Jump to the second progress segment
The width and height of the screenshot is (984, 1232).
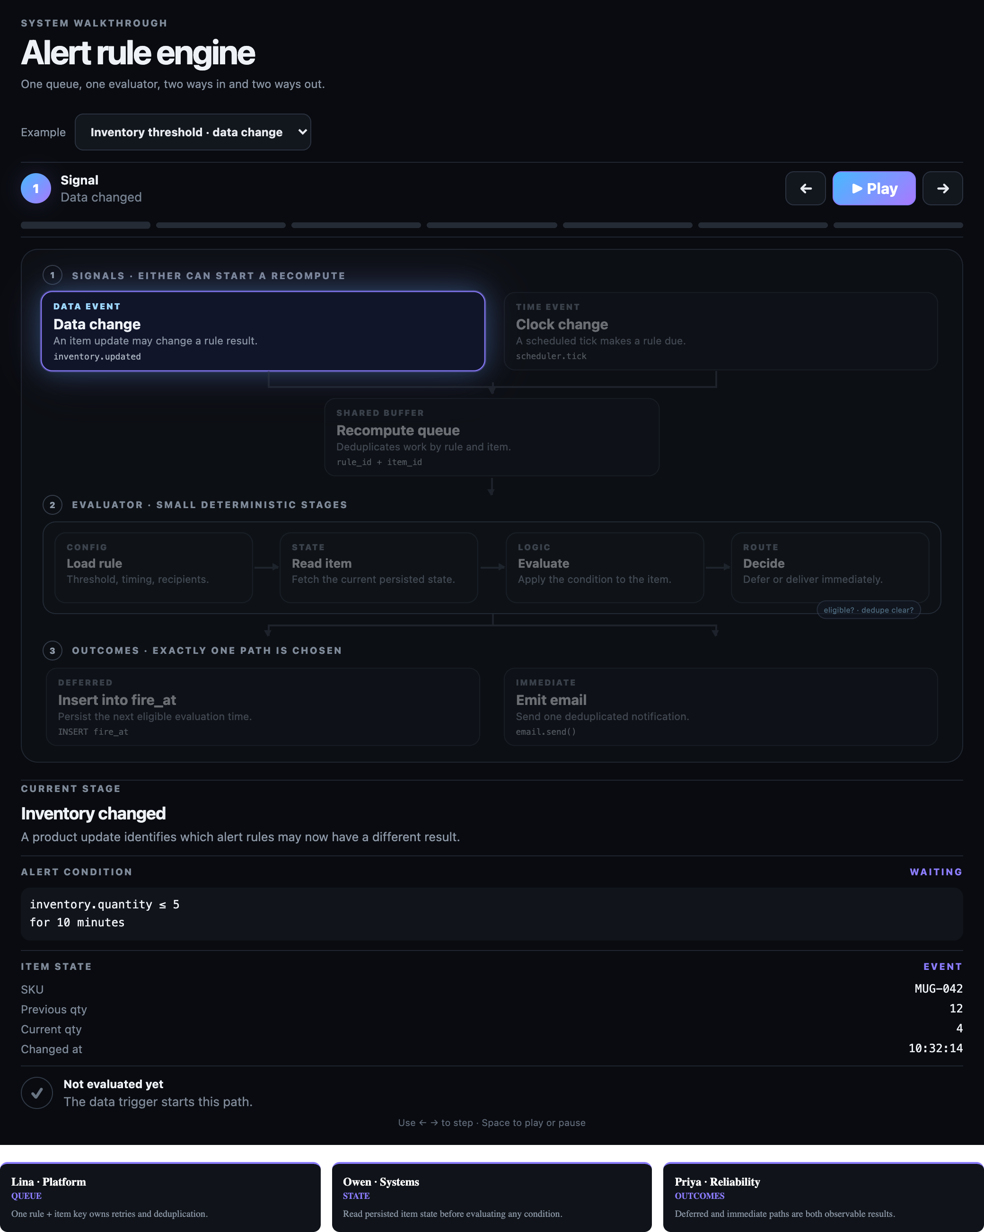(x=220, y=225)
